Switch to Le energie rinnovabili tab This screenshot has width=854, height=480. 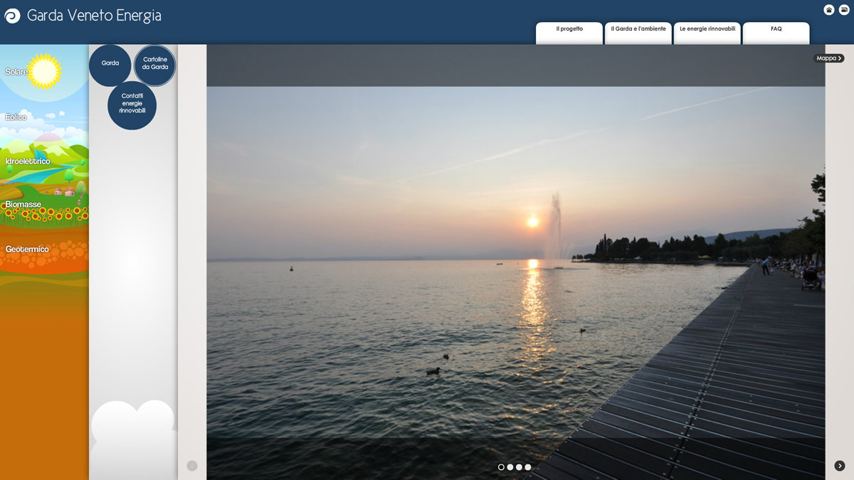click(x=707, y=30)
